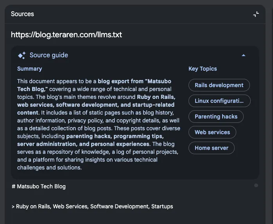
Task: Click bold 'parenting hacks, programming tips' phrase
Action: [x=115, y=137]
